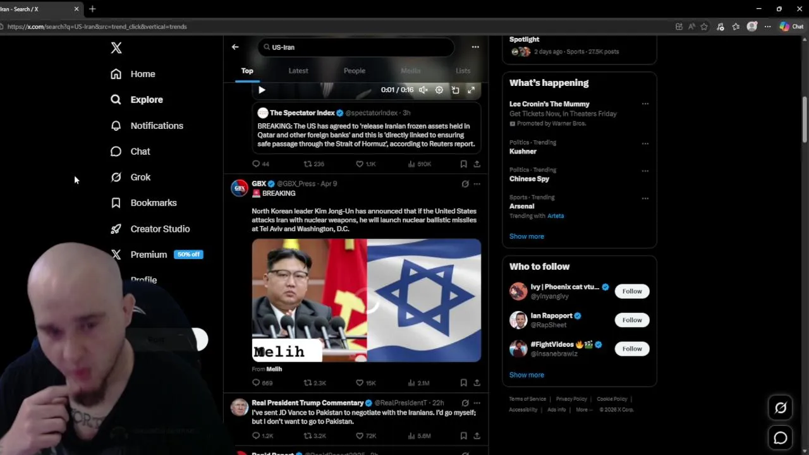This screenshot has width=809, height=455.
Task: Open Grok explain on Trump Commentary post
Action: click(465, 403)
